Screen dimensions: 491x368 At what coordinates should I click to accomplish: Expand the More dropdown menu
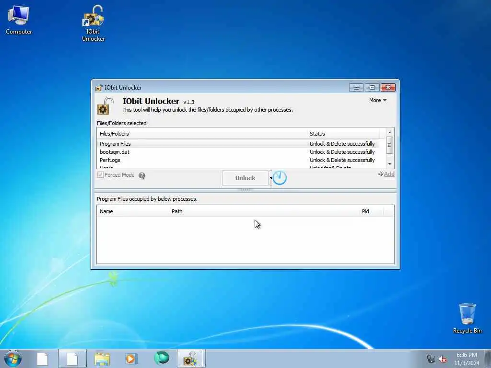coord(378,100)
